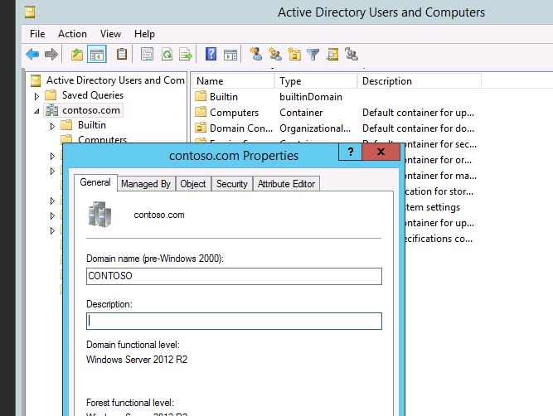
Task: Toggle Show/Hide Console Tree icon
Action: point(97,55)
